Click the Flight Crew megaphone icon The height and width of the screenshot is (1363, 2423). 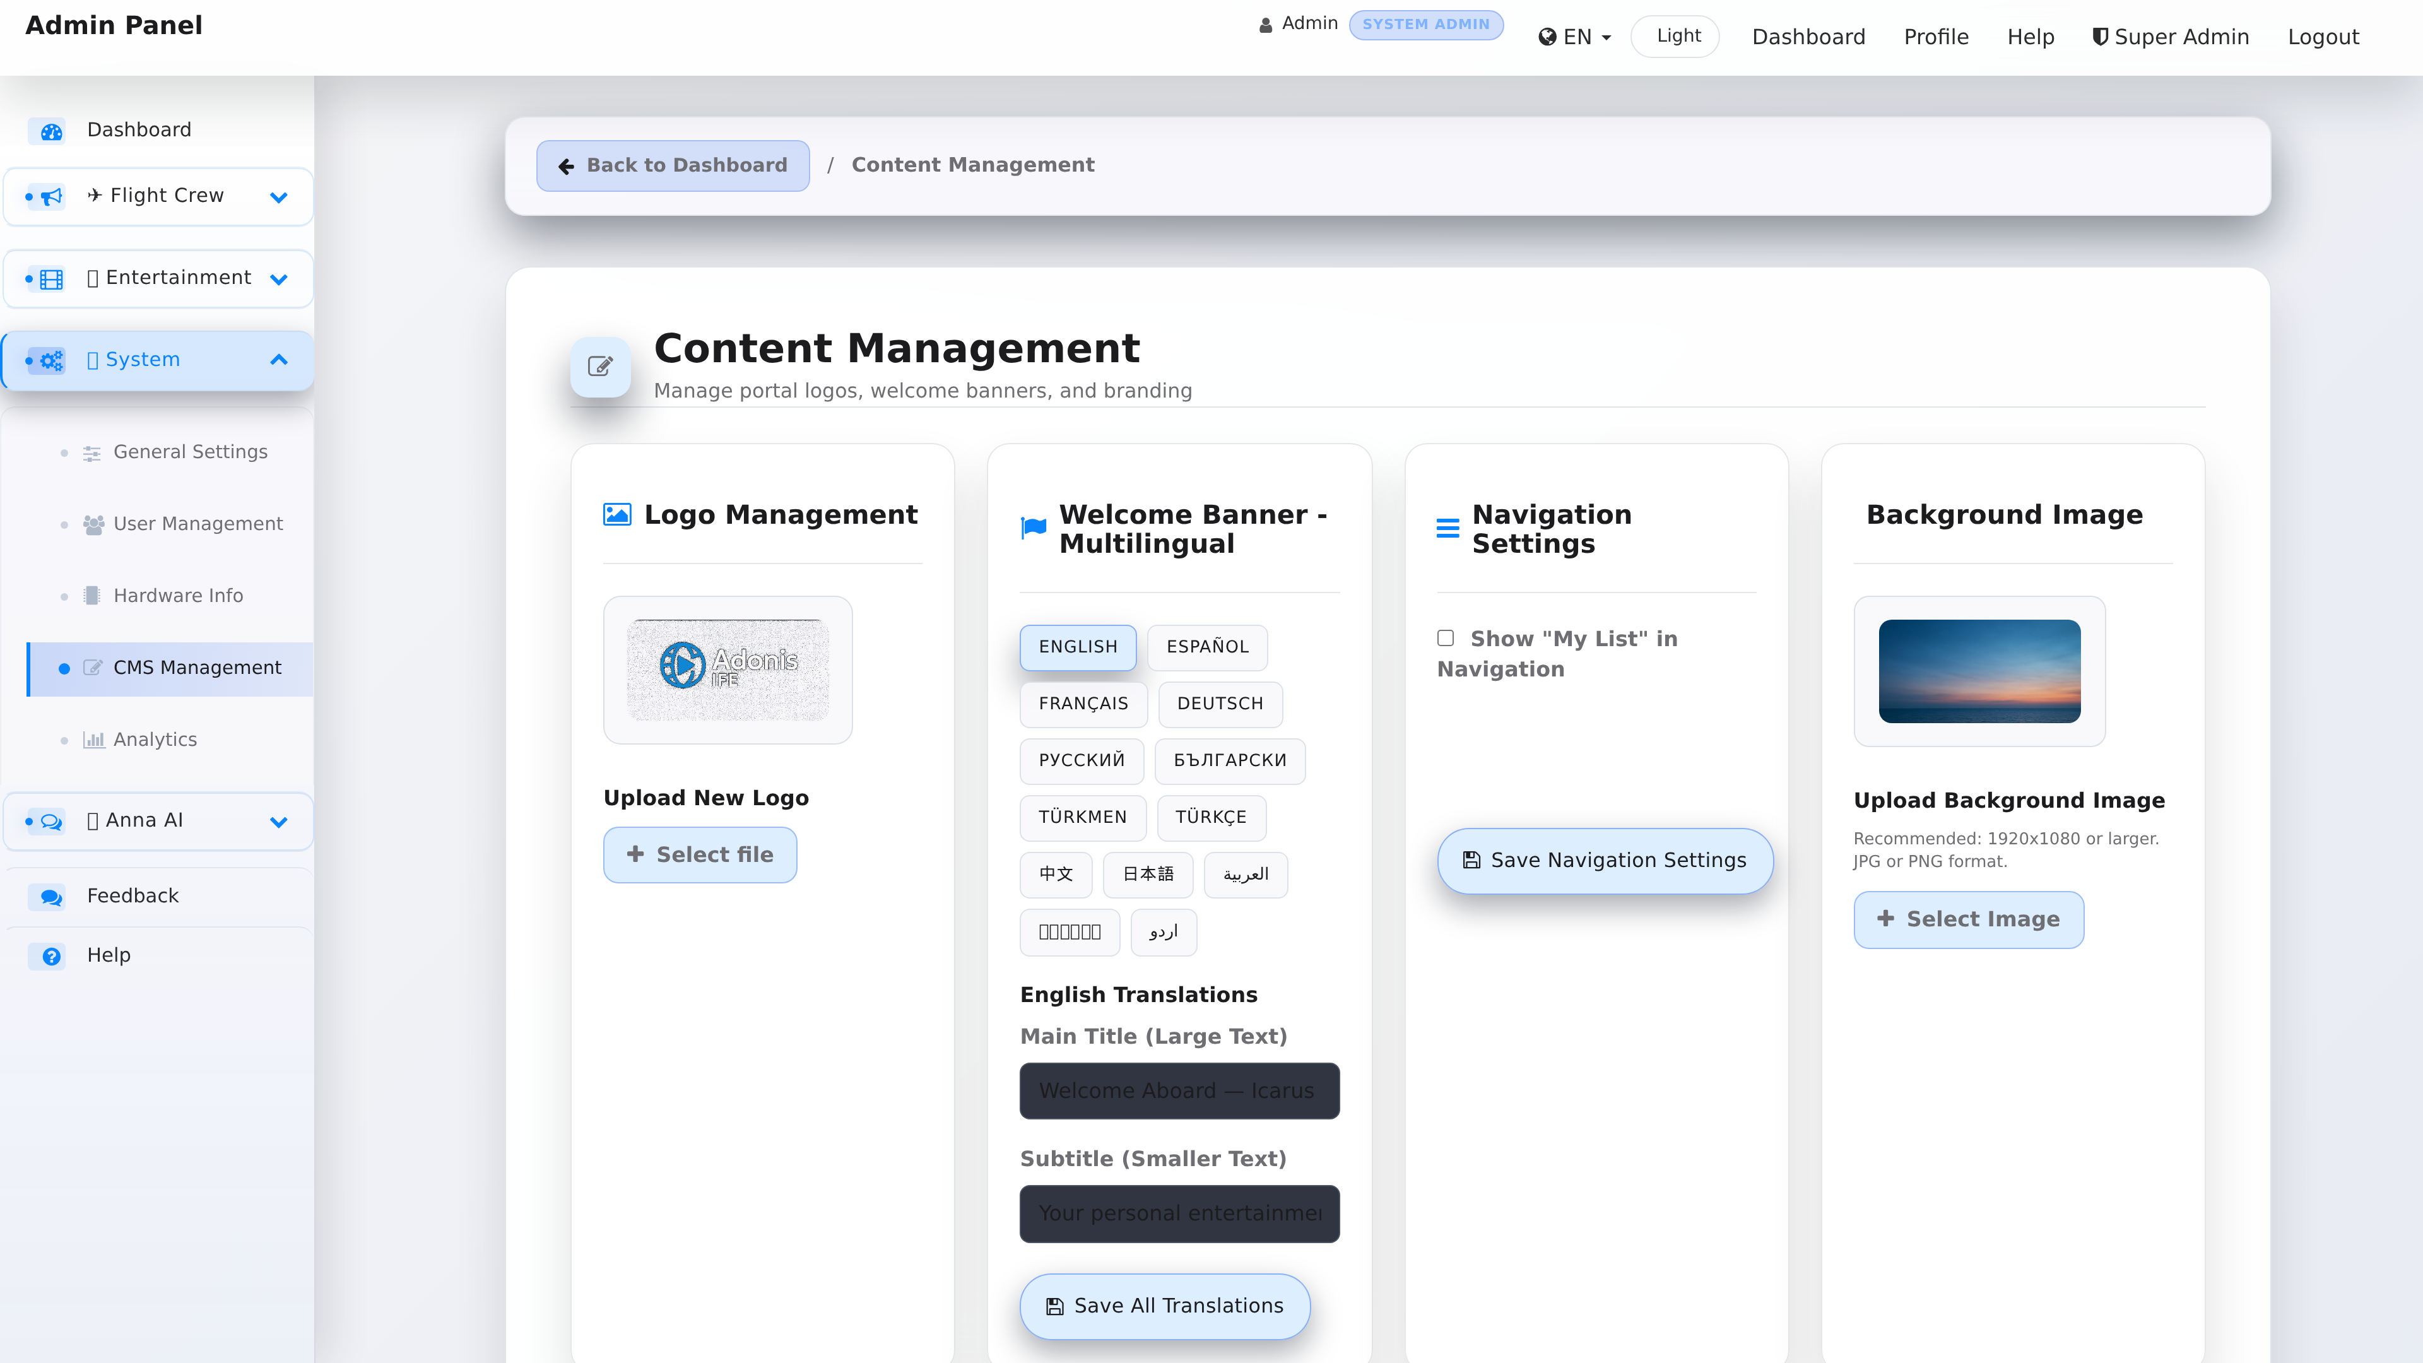[52, 197]
